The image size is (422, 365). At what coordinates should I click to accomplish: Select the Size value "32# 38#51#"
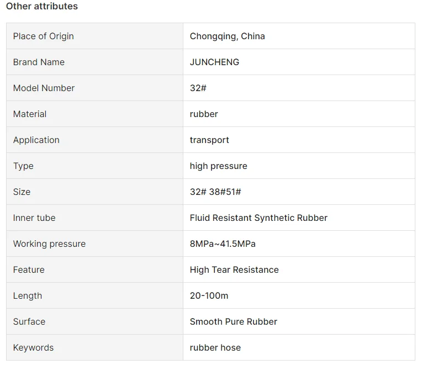(x=215, y=192)
